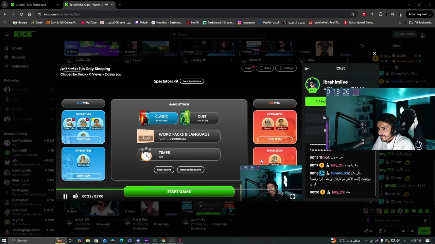Viewport: 435px width, 244px height.
Task: Click the address bar URL
Action: point(62,14)
